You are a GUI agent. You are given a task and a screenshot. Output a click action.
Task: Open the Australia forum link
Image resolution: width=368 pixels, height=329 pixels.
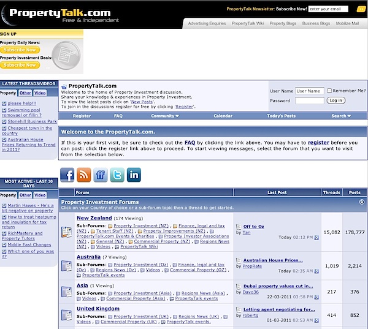coord(88,257)
